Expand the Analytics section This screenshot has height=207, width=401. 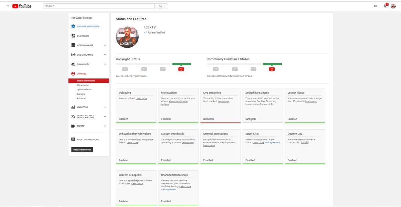coord(105,107)
